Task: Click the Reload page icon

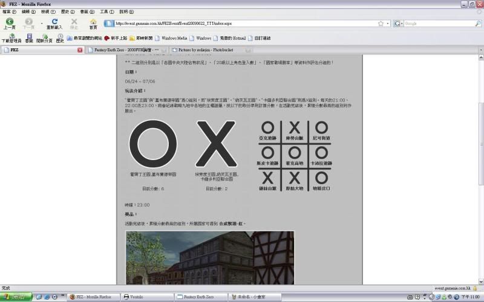Action: tap(54, 22)
